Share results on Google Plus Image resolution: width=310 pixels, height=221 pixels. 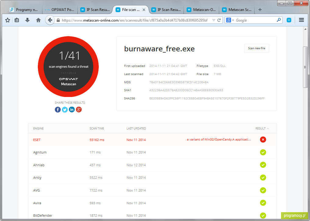[79, 110]
